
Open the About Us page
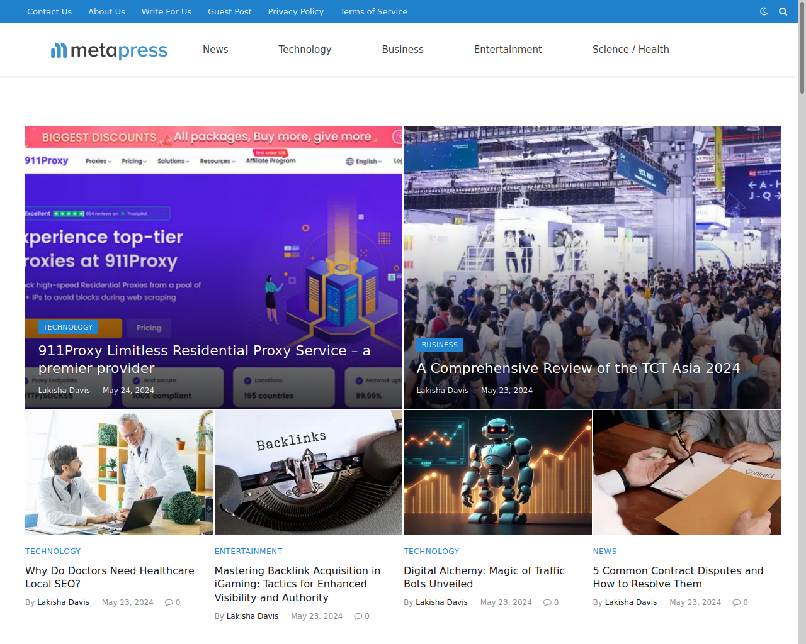tap(106, 11)
